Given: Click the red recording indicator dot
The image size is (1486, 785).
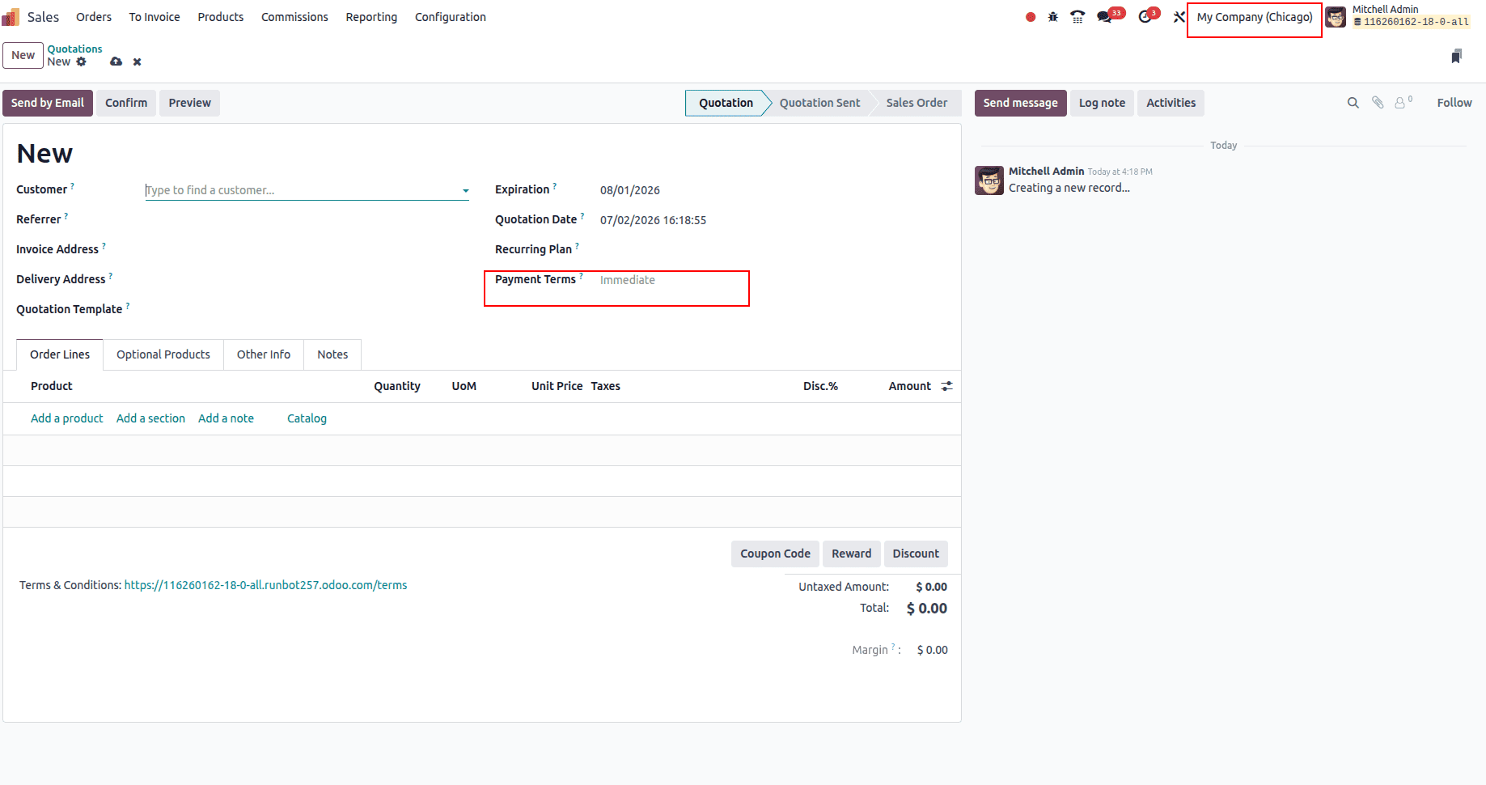Looking at the screenshot, I should pyautogui.click(x=1031, y=17).
